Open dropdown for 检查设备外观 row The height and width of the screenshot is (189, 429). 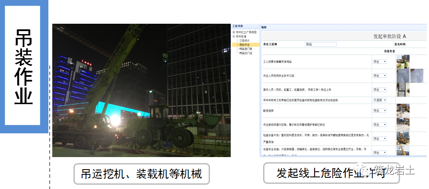pyautogui.click(x=380, y=139)
